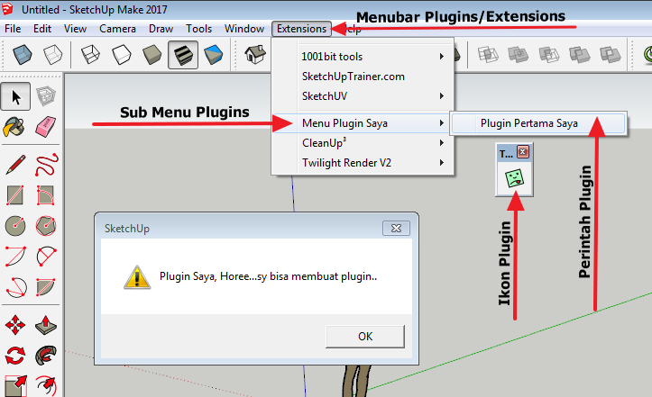Viewport: 652px width, 397px height.
Task: Select the Push/Pull tool
Action: coord(46,325)
